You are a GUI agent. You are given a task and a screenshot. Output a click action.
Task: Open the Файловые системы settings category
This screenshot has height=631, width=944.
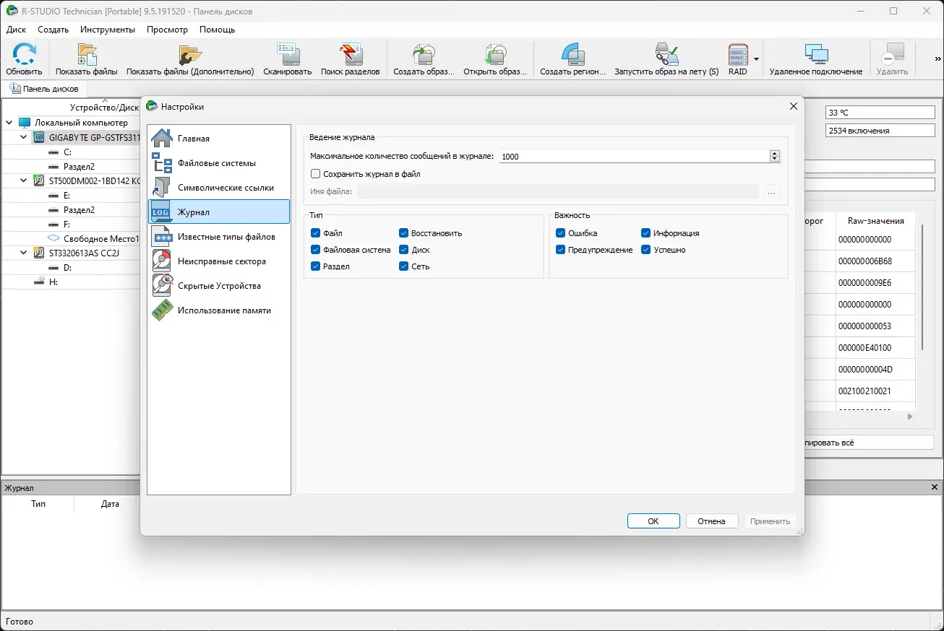point(218,162)
